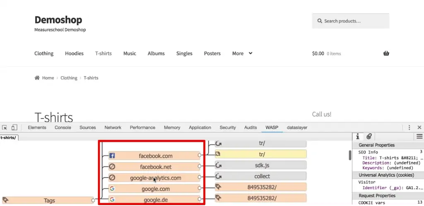Click the $0.00 cart total

[x=318, y=53]
